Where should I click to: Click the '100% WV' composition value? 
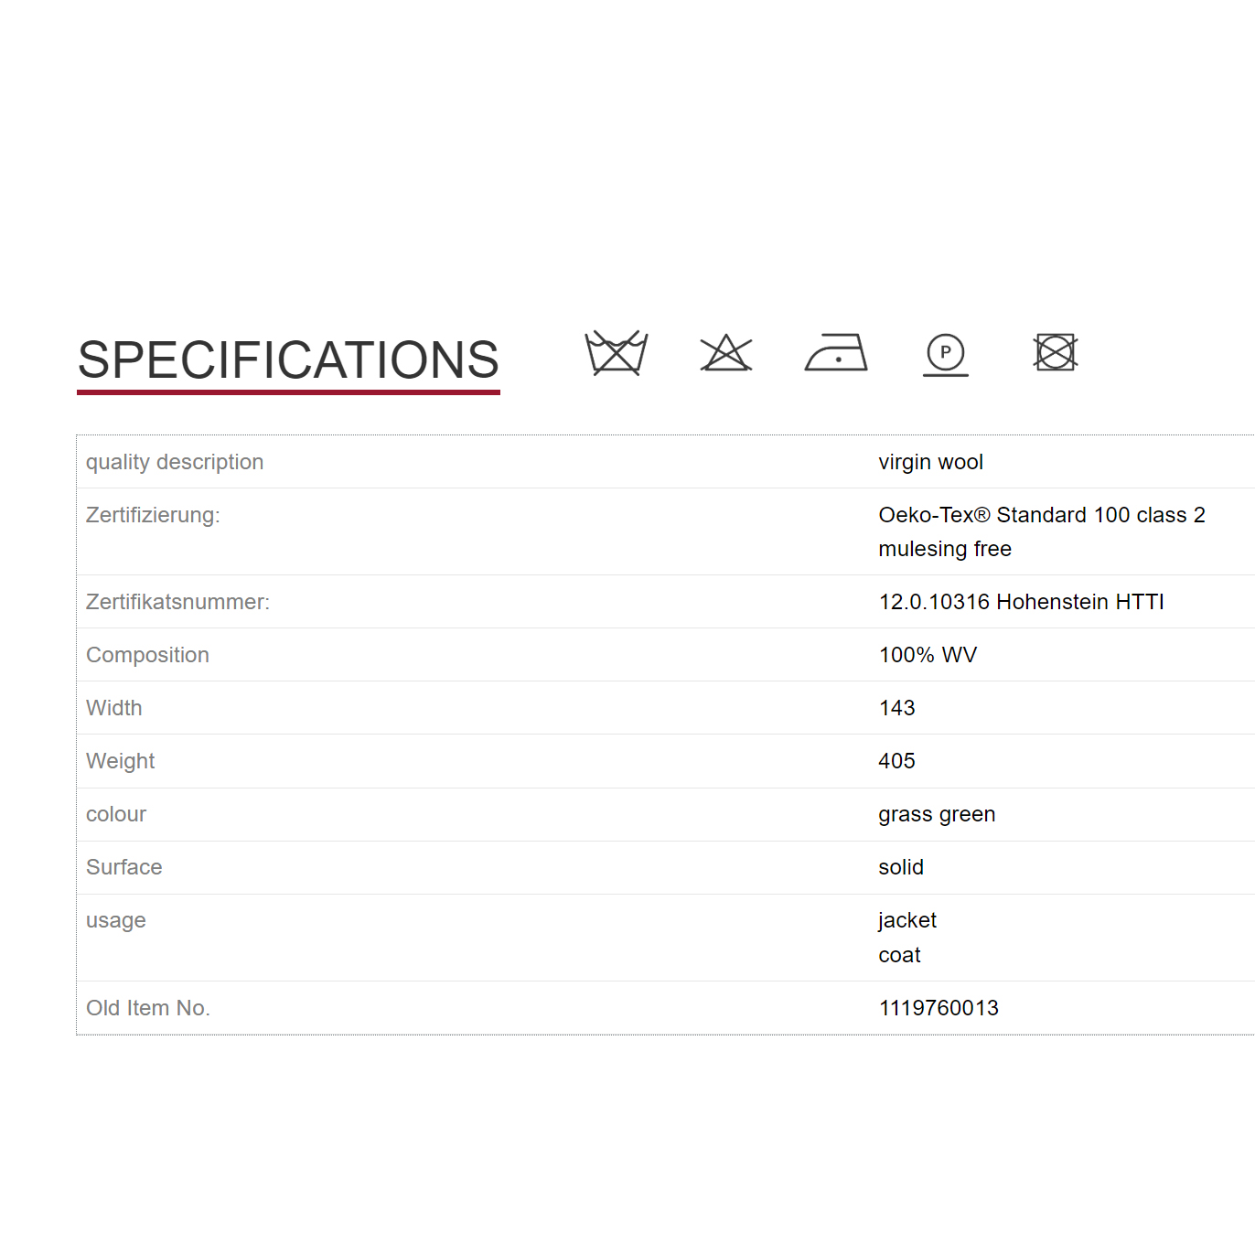[x=928, y=655]
